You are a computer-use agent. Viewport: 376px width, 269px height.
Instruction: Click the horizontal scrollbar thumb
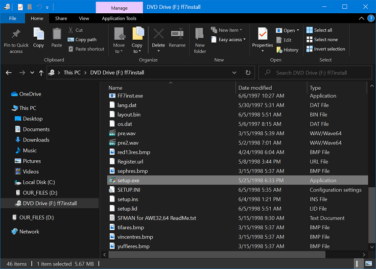pyautogui.click(x=217, y=255)
